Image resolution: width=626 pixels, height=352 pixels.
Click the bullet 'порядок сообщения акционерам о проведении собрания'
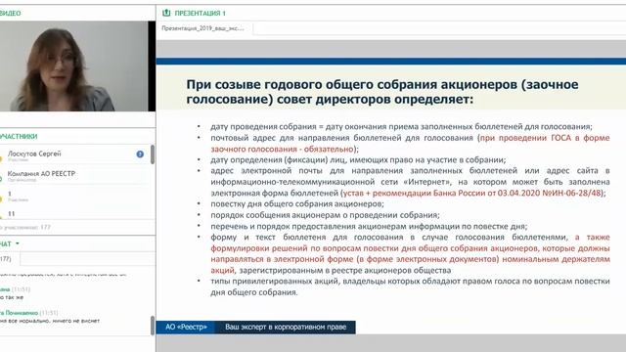pyautogui.click(x=325, y=215)
